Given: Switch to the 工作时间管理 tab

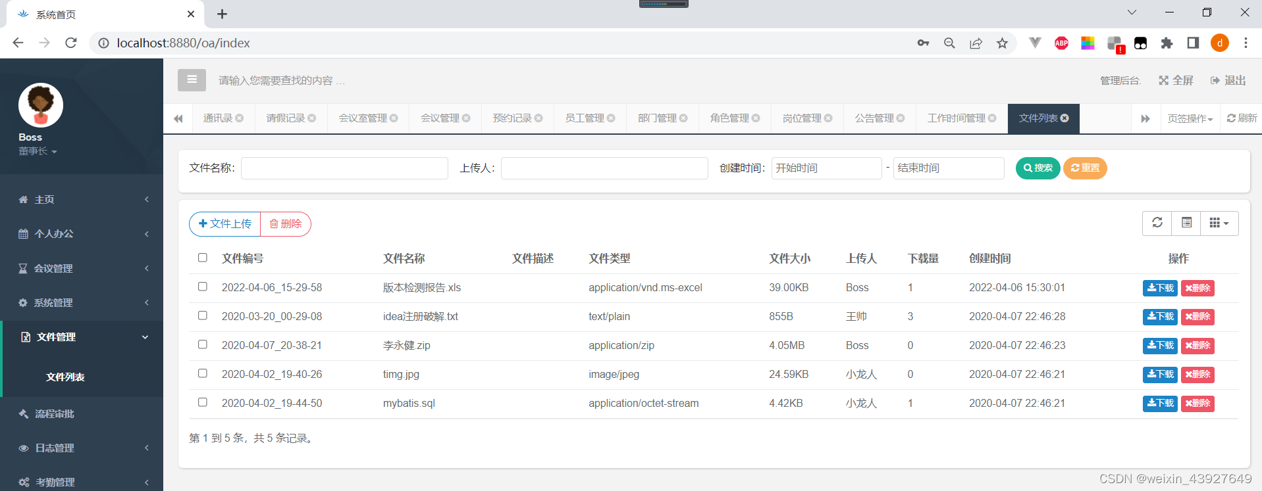Looking at the screenshot, I should point(957,118).
